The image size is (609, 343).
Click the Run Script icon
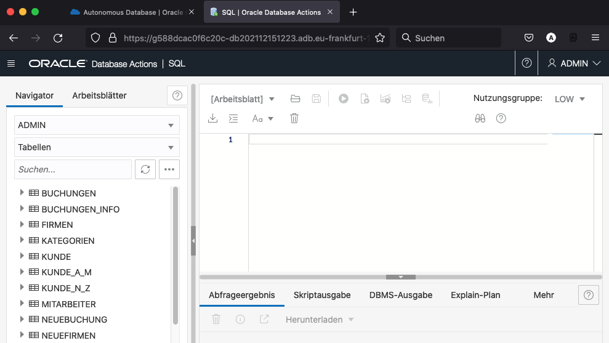click(x=365, y=99)
